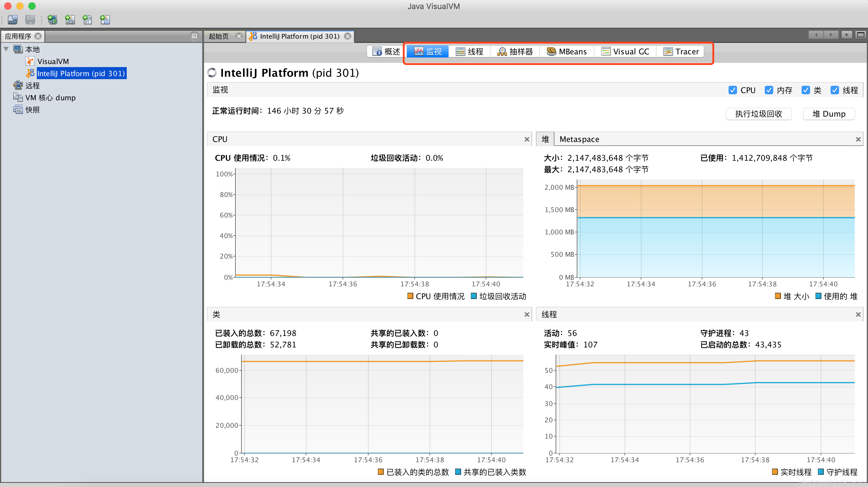This screenshot has width=868, height=487.
Task: Toggle the 内存 memory checkbox
Action: coord(769,90)
